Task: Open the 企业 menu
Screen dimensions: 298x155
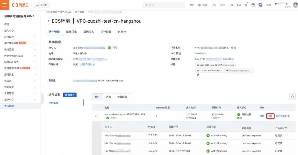Action: tap(214, 5)
